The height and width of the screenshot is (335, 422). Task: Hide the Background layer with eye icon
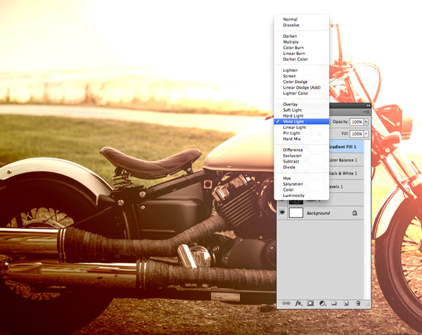[x=283, y=212]
